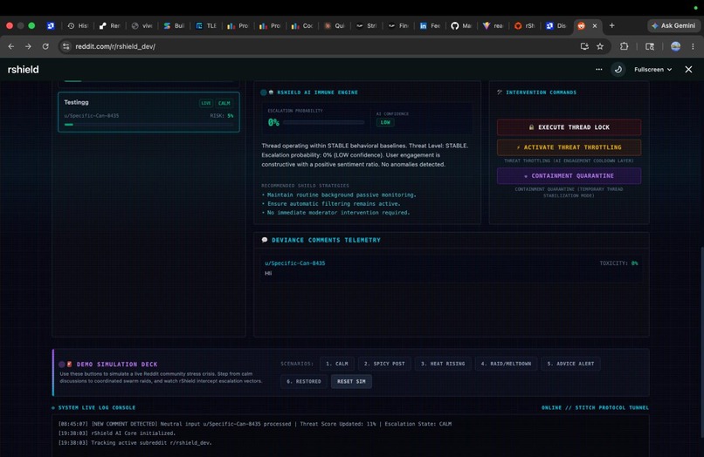The width and height of the screenshot is (704, 457).
Task: Run scenario 1. CALM
Action: pyautogui.click(x=337, y=364)
